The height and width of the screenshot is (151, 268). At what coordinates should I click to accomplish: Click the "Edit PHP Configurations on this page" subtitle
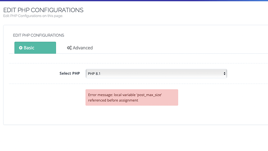[33, 16]
